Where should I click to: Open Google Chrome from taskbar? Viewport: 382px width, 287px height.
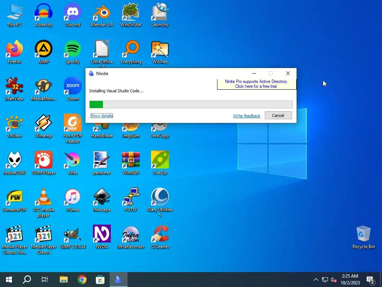tap(82, 280)
